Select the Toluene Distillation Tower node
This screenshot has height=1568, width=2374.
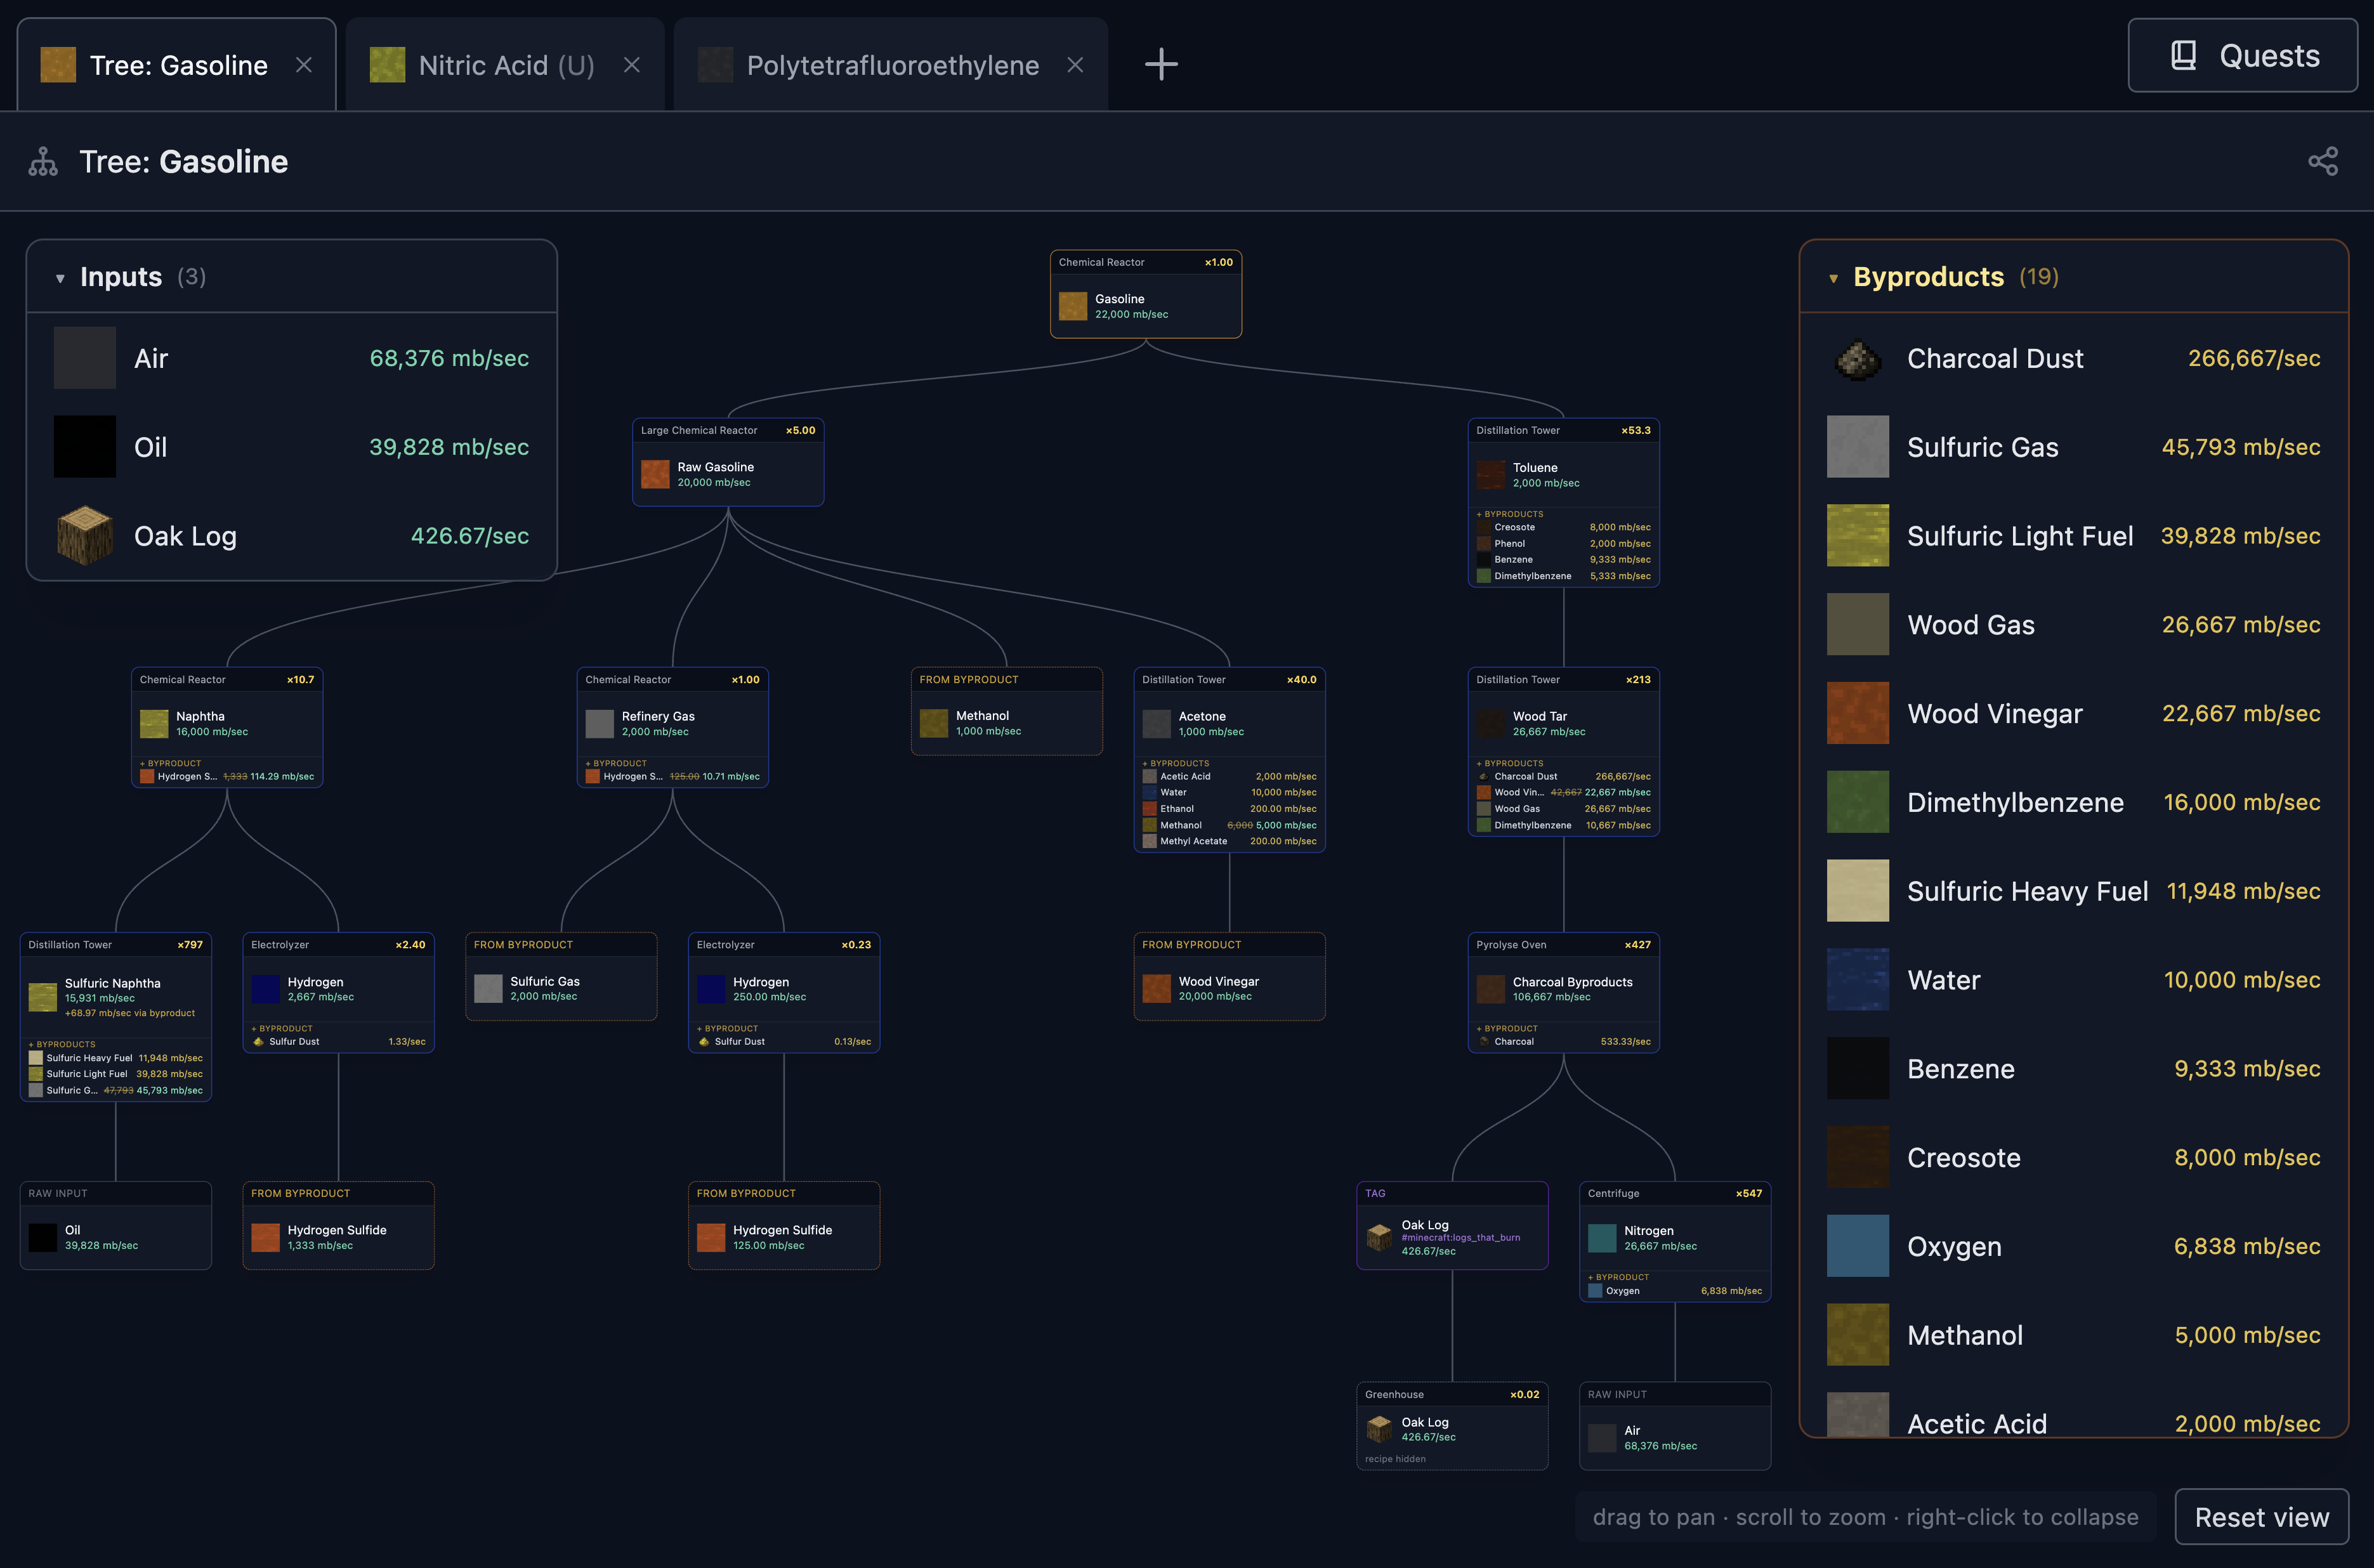point(1563,502)
